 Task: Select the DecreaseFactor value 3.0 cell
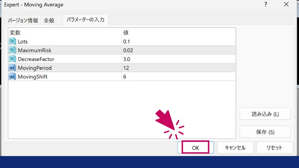coord(179,59)
